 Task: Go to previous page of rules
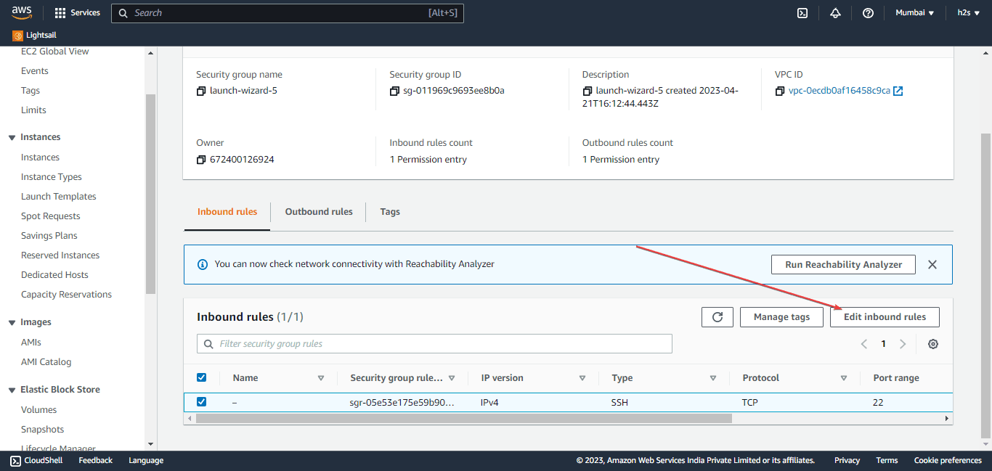[x=864, y=344]
